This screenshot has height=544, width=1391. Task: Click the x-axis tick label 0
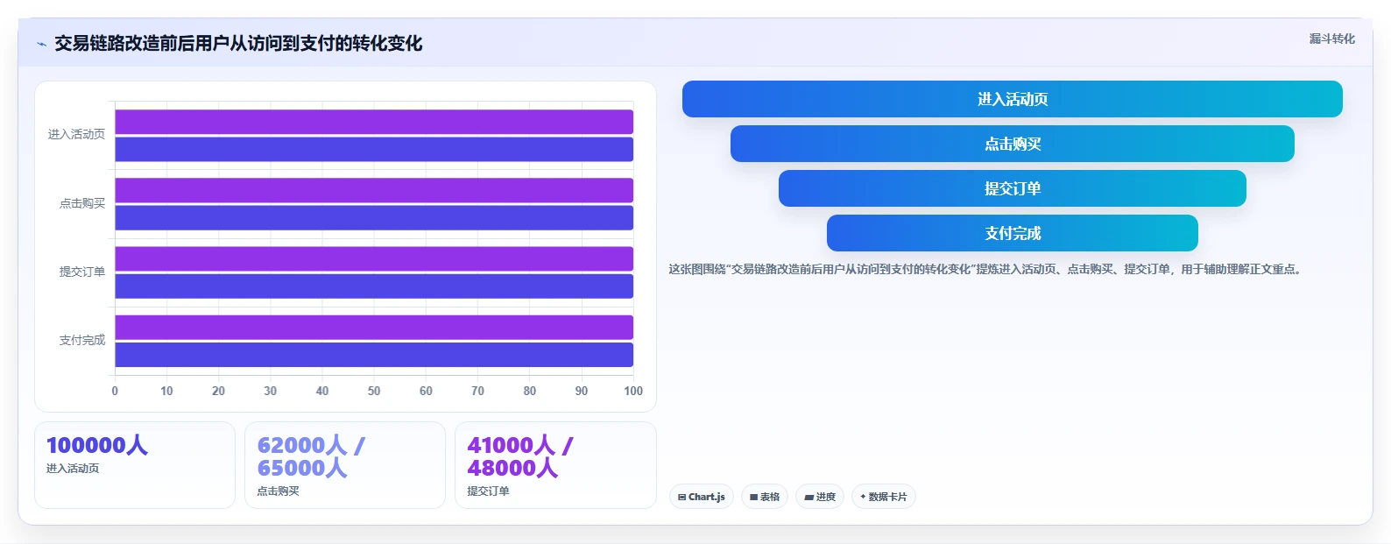click(115, 391)
